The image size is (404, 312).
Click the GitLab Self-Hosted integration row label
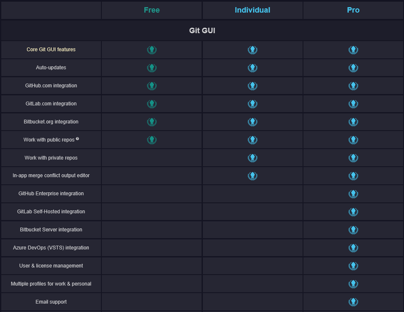51,212
